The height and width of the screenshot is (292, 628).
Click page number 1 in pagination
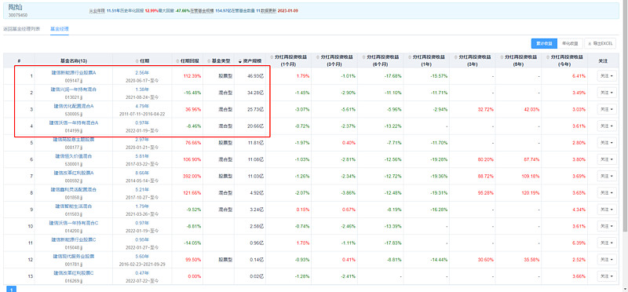(x=11, y=289)
